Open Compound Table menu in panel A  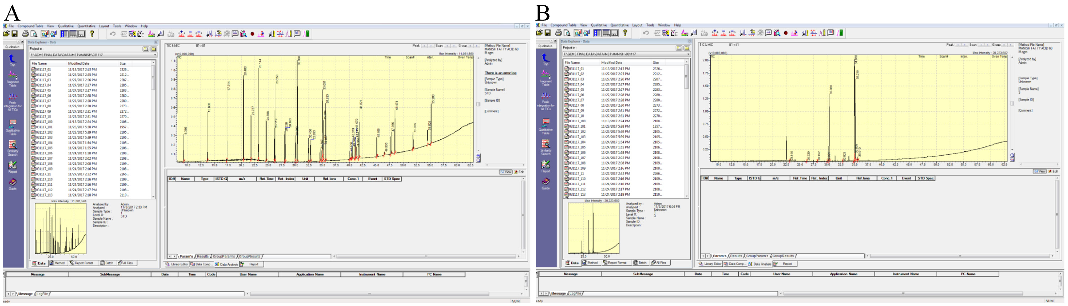point(30,26)
